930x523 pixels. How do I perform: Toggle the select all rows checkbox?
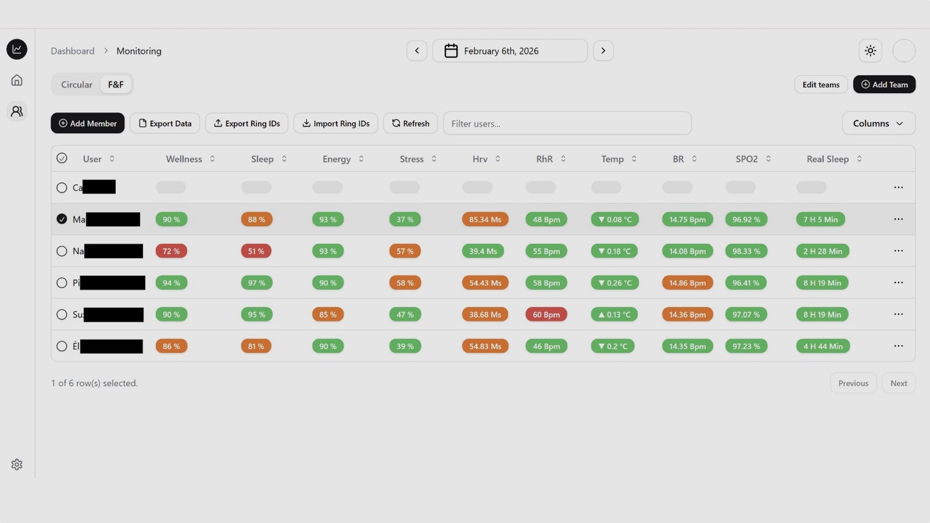[x=62, y=158]
